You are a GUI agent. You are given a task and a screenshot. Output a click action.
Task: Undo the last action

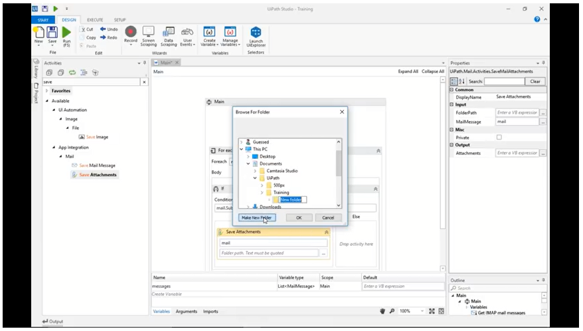click(109, 29)
